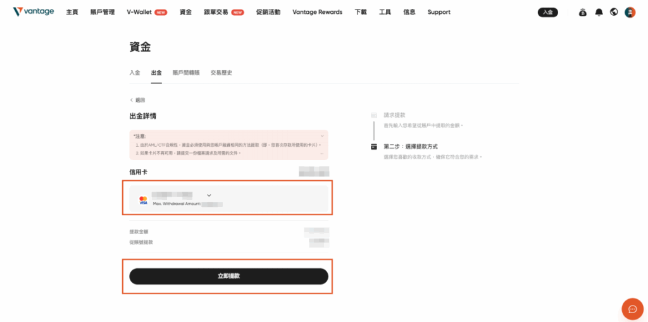Open the user profile avatar
Screen dimensions: 648x322
[x=630, y=12]
